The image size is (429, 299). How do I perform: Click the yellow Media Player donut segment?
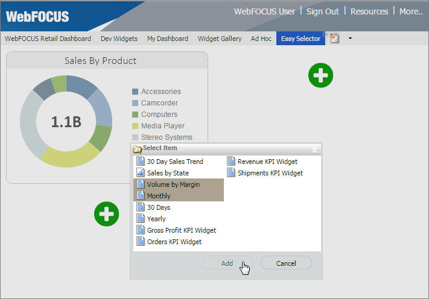[x=69, y=158]
